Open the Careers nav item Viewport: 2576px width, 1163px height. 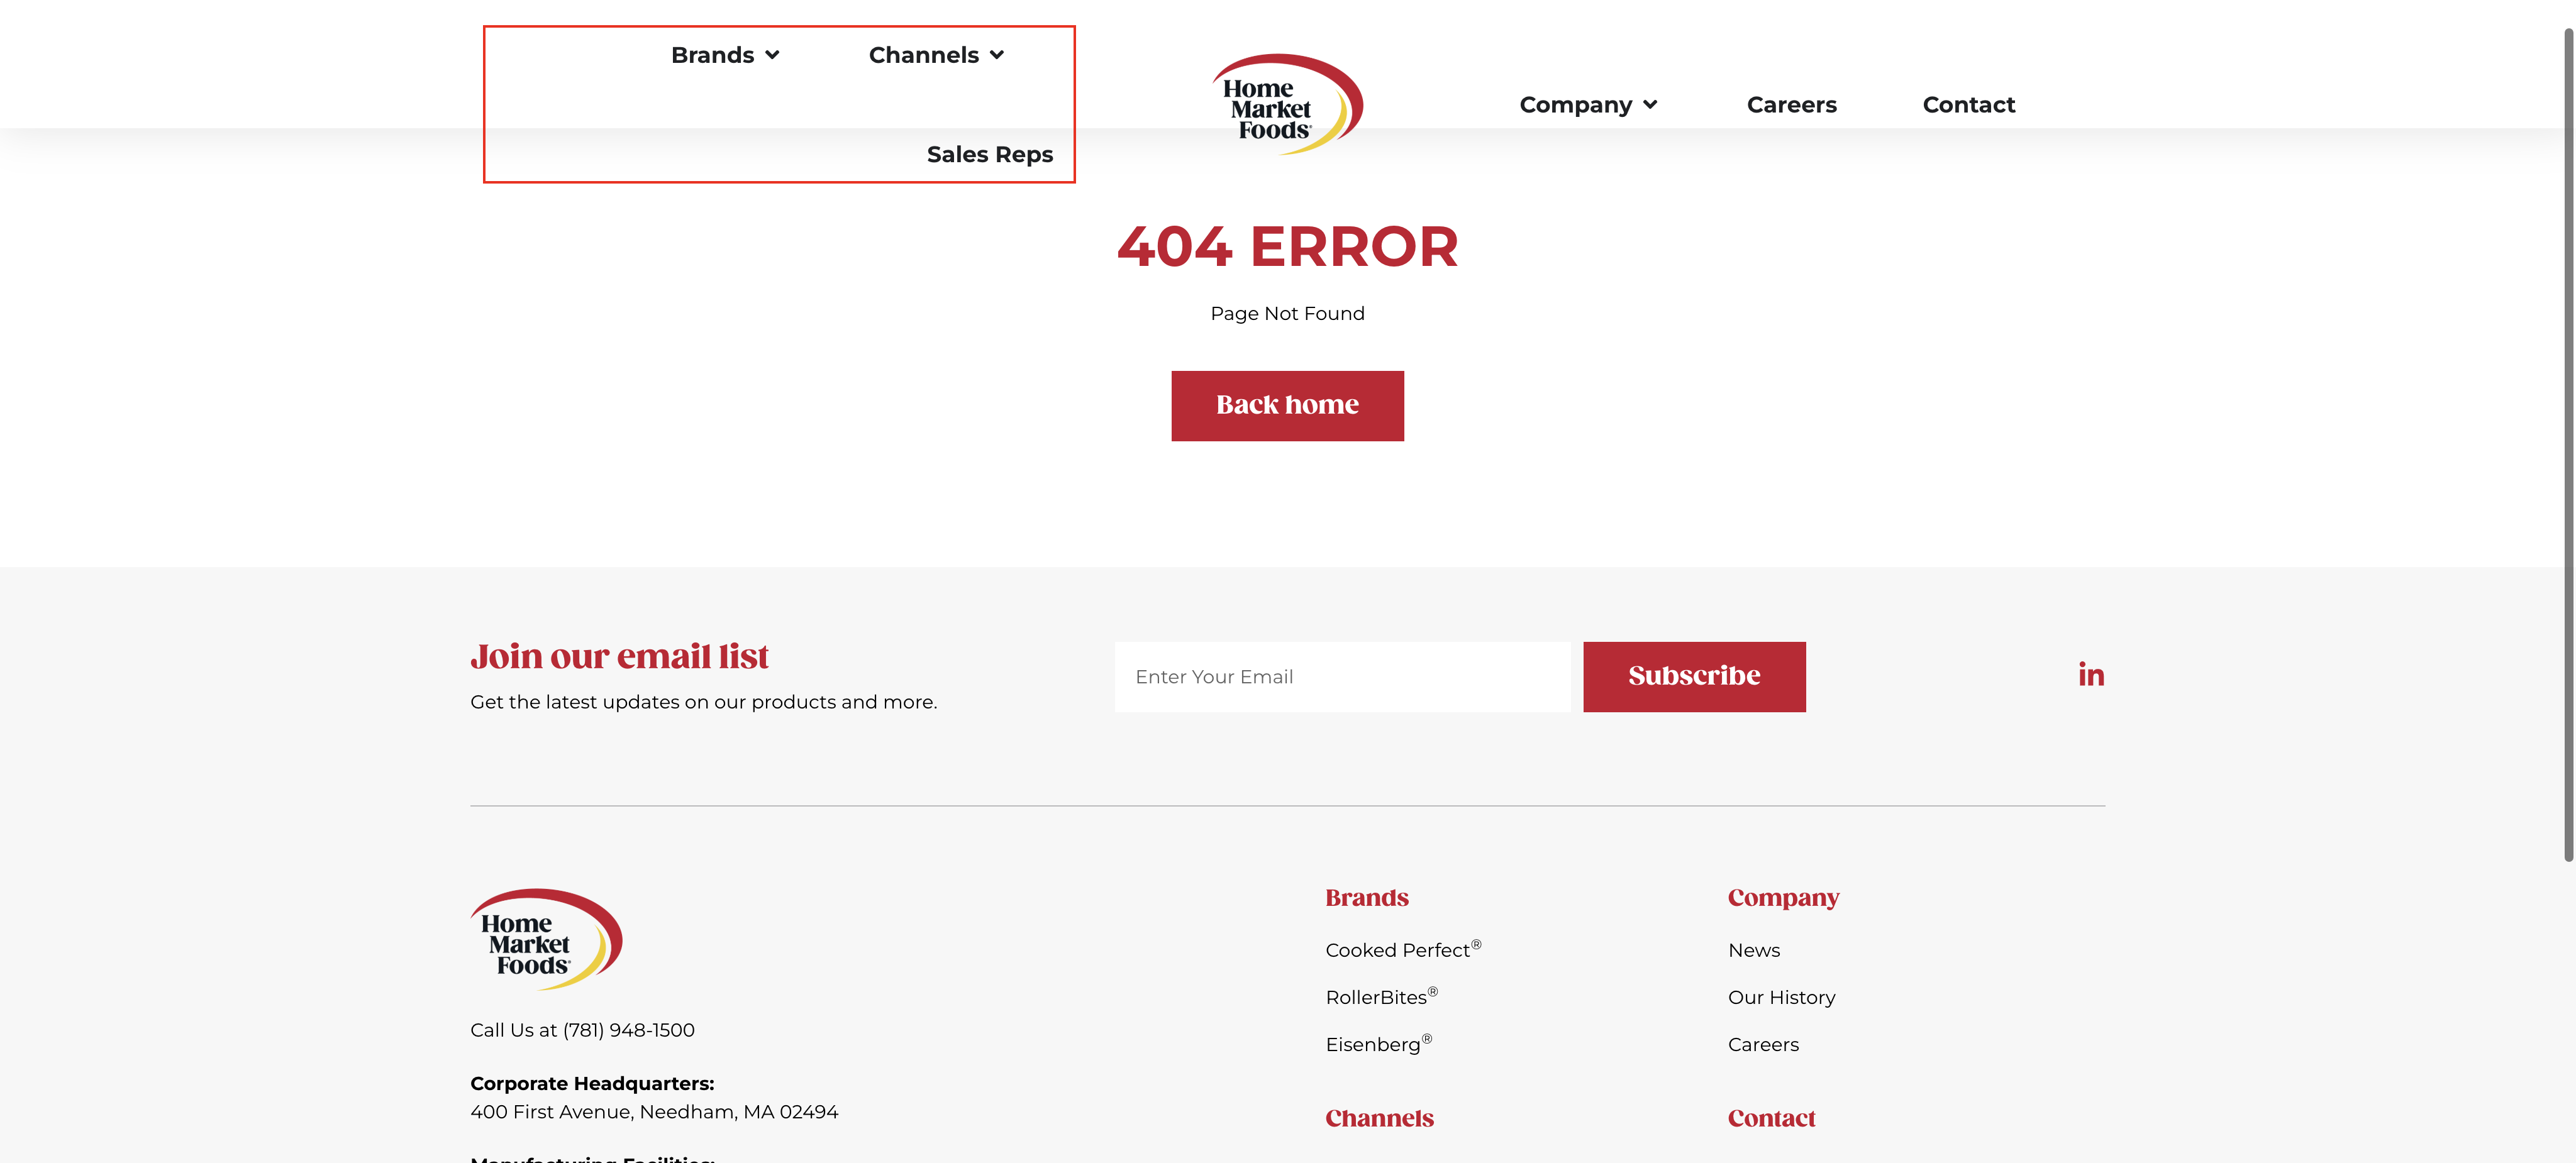click(x=1791, y=105)
